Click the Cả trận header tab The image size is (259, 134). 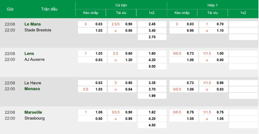(121, 5)
